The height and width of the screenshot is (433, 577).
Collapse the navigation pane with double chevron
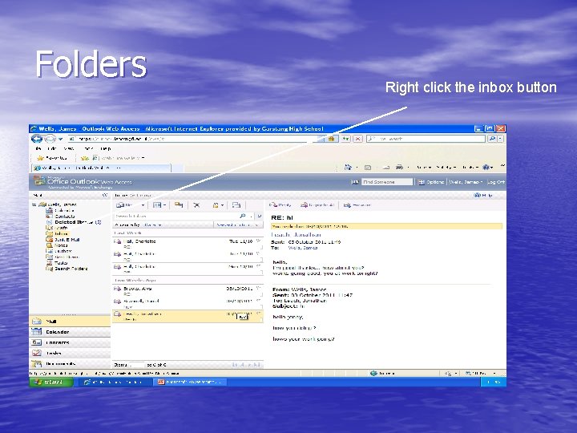click(x=105, y=195)
